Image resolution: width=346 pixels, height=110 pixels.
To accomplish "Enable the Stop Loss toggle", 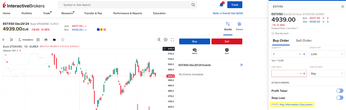I will click(x=340, y=98).
